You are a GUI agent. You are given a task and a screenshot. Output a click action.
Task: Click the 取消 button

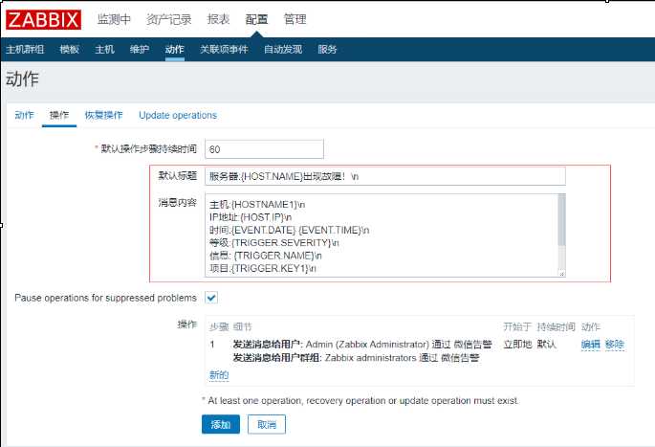[x=267, y=424]
